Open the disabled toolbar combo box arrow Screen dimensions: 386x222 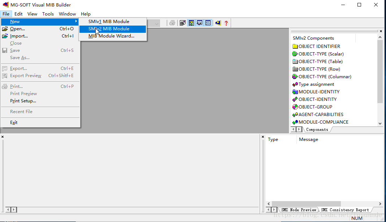click(157, 23)
